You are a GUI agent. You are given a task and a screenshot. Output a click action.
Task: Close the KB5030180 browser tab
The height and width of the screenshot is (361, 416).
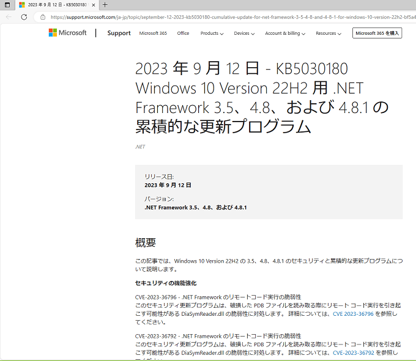(94, 5)
